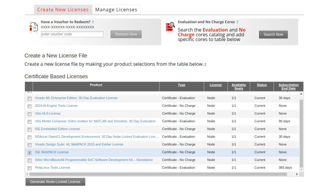Image resolution: width=311 pixels, height=194 pixels.
Task: Click the Product column header
Action: point(96,85)
